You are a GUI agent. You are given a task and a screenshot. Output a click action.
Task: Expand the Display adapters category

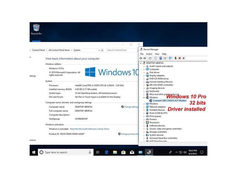coord(144,75)
